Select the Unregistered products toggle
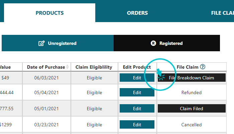Viewport: 234px width, 134px height. click(57, 43)
